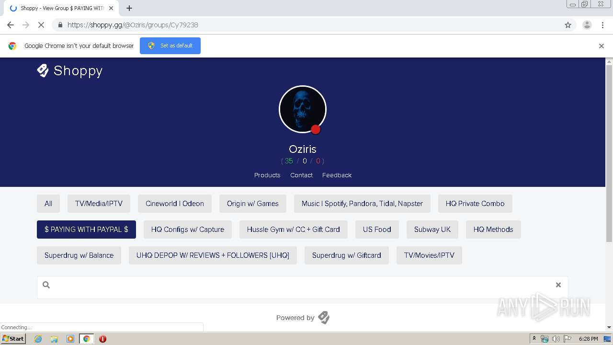Select the HQ Private Combo category
The width and height of the screenshot is (613, 345).
pos(475,204)
